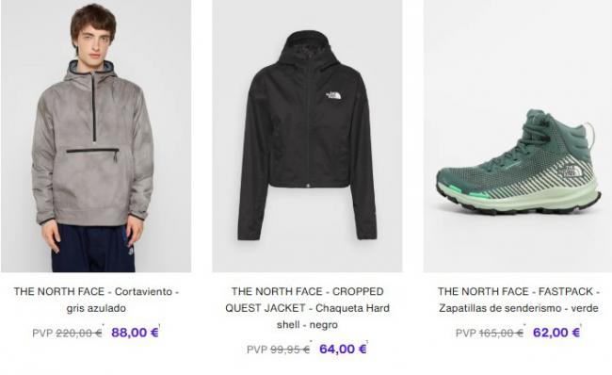Screen dimensions: 612x375
Task: Click the zippered front pocket on gray windbreaker
Action: coord(92,151)
